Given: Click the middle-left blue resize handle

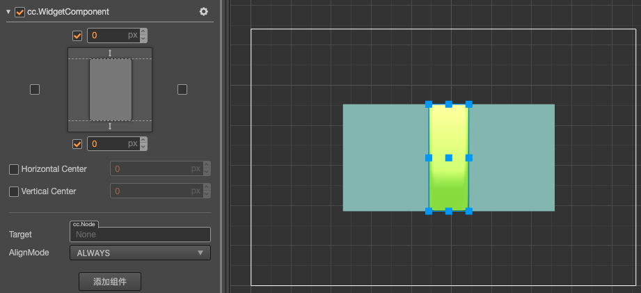Looking at the screenshot, I should (x=429, y=158).
